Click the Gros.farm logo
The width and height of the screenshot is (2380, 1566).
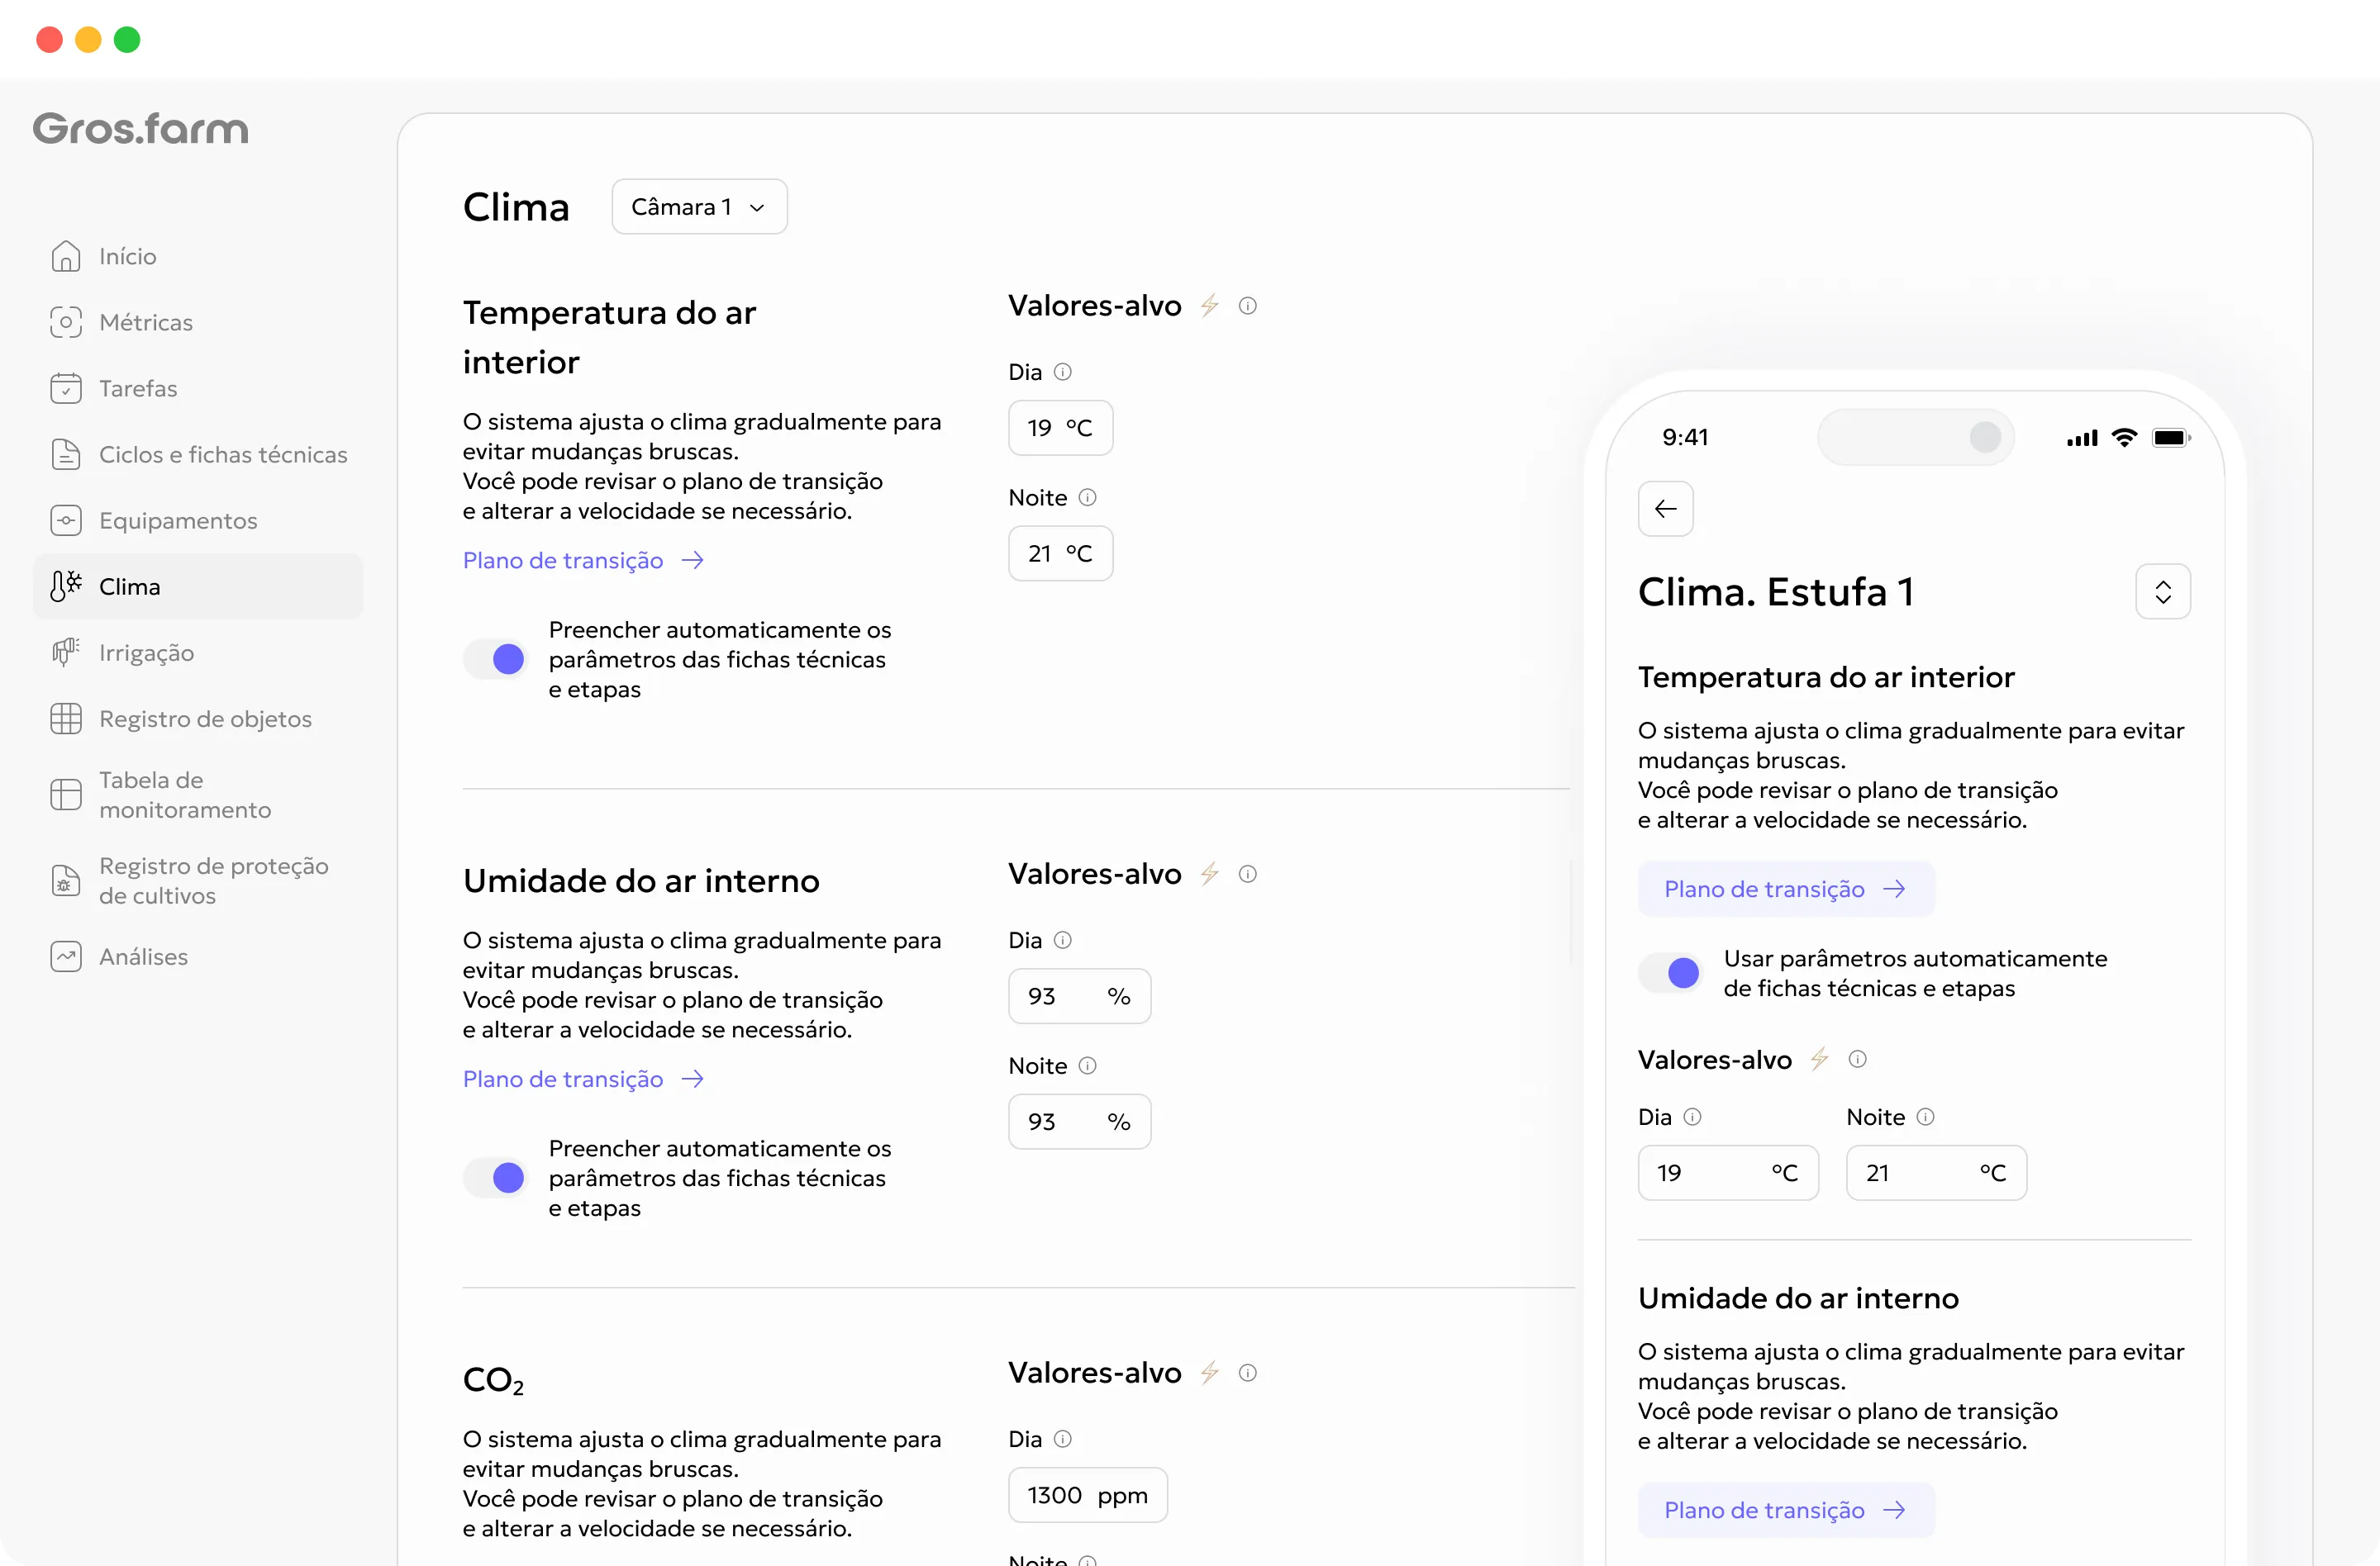coord(140,129)
